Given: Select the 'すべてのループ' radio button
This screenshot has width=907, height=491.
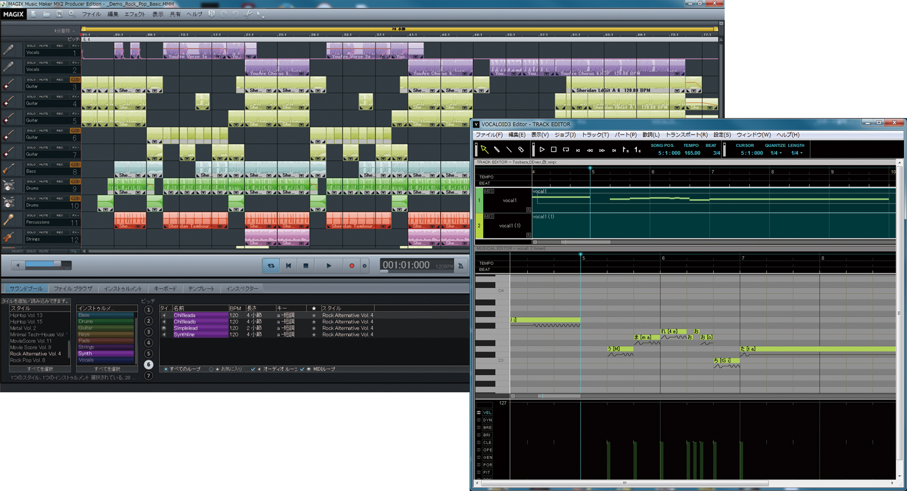Looking at the screenshot, I should 166,369.
